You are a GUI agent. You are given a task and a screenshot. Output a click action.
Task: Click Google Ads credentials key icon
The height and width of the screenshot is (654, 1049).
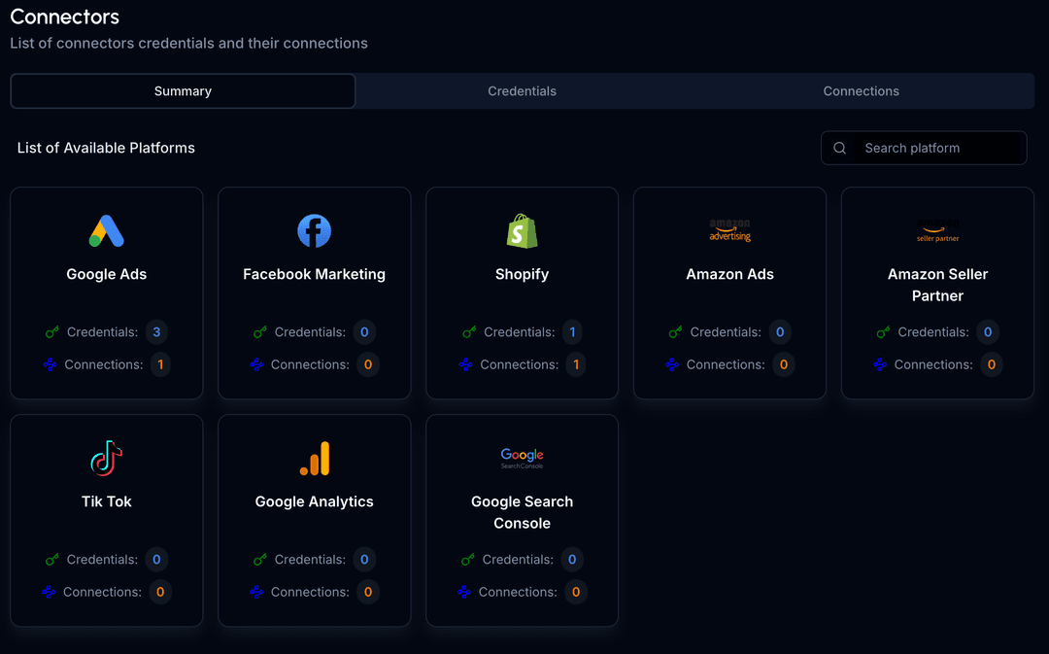(52, 332)
